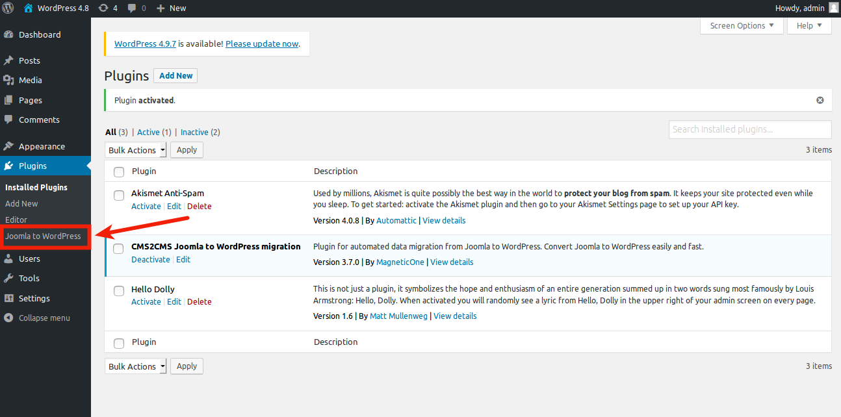This screenshot has height=417, width=841.
Task: Click the Tools wrench icon
Action: [x=8, y=278]
